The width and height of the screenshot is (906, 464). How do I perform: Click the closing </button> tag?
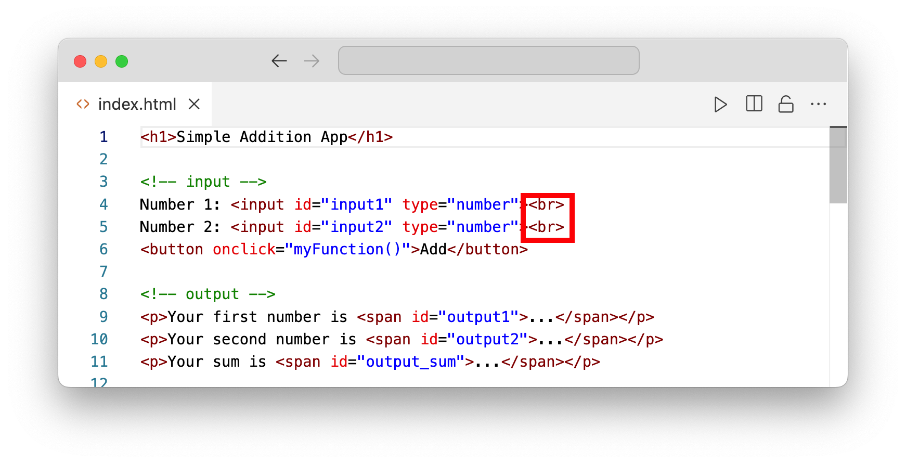(x=488, y=249)
